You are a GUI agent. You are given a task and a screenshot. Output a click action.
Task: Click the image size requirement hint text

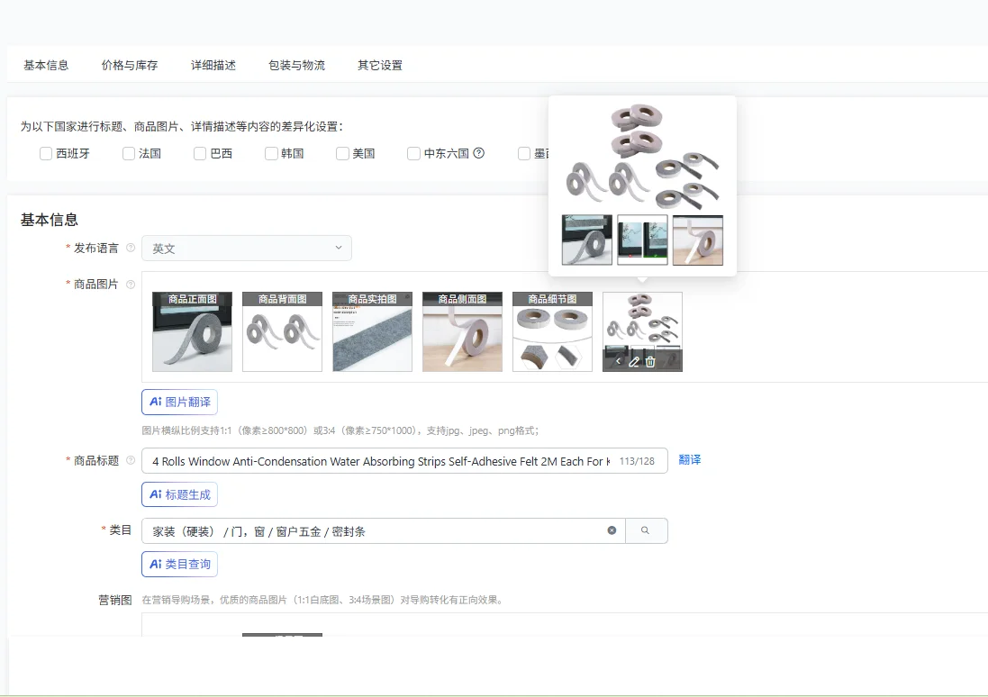340,430
